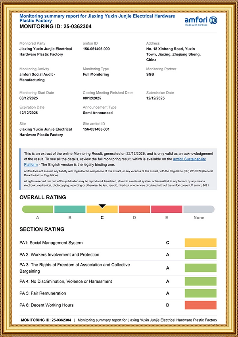The width and height of the screenshot is (238, 337).
Task: Click the D rating letter for PA 6
Action: [x=167, y=305]
